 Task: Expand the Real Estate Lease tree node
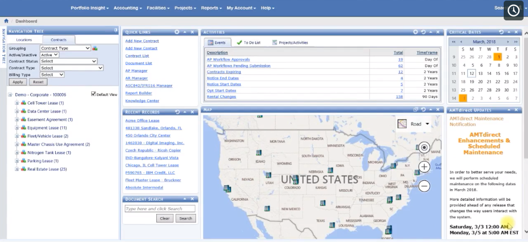point(17,169)
